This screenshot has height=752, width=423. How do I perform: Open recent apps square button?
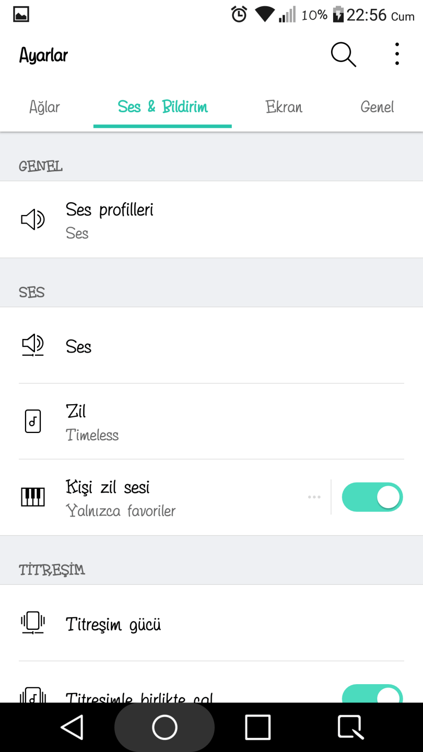(x=257, y=727)
